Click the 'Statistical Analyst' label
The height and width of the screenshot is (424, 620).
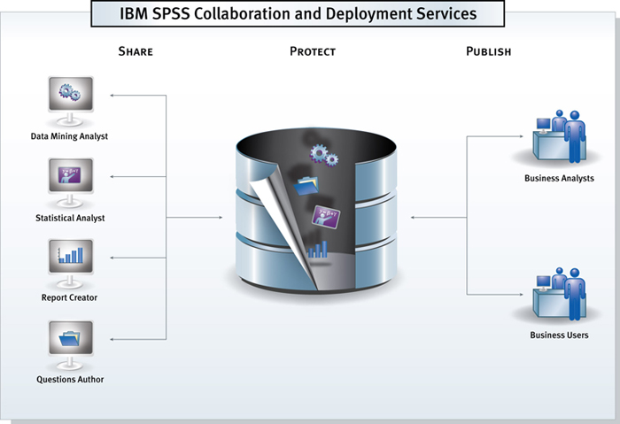[70, 218]
